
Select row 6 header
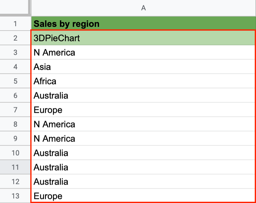tap(15, 96)
